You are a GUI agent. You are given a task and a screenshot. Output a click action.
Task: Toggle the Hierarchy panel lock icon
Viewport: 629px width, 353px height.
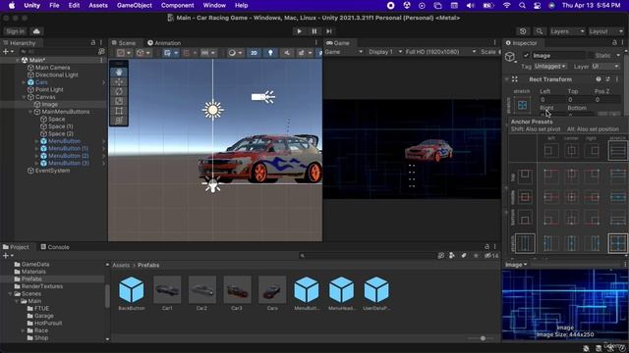pos(93,42)
